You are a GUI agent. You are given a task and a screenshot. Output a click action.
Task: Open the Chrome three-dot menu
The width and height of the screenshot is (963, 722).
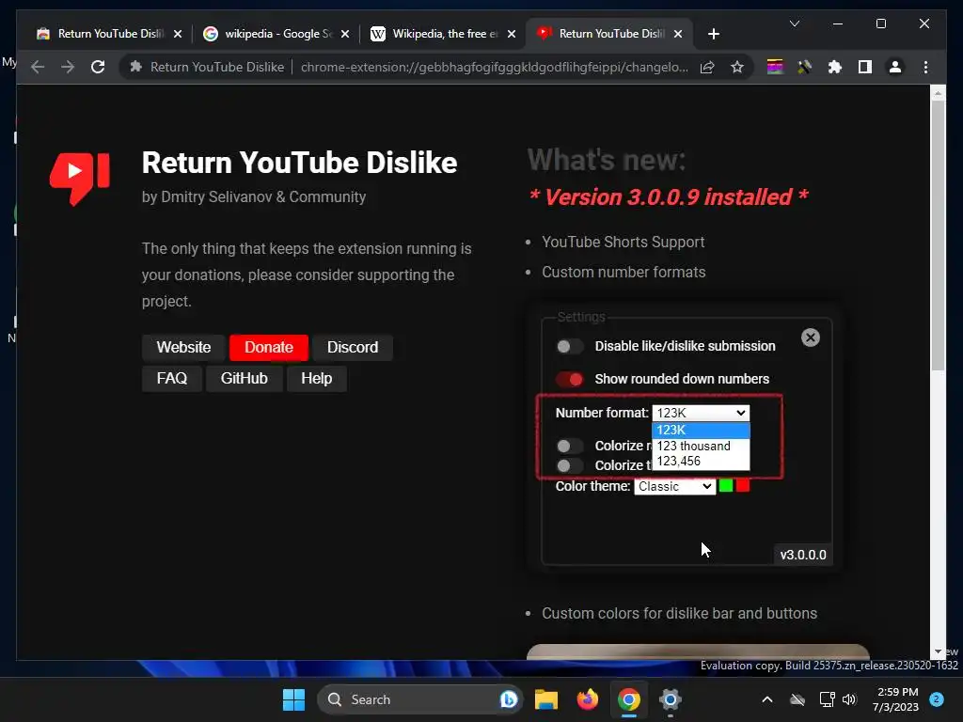pyautogui.click(x=925, y=67)
